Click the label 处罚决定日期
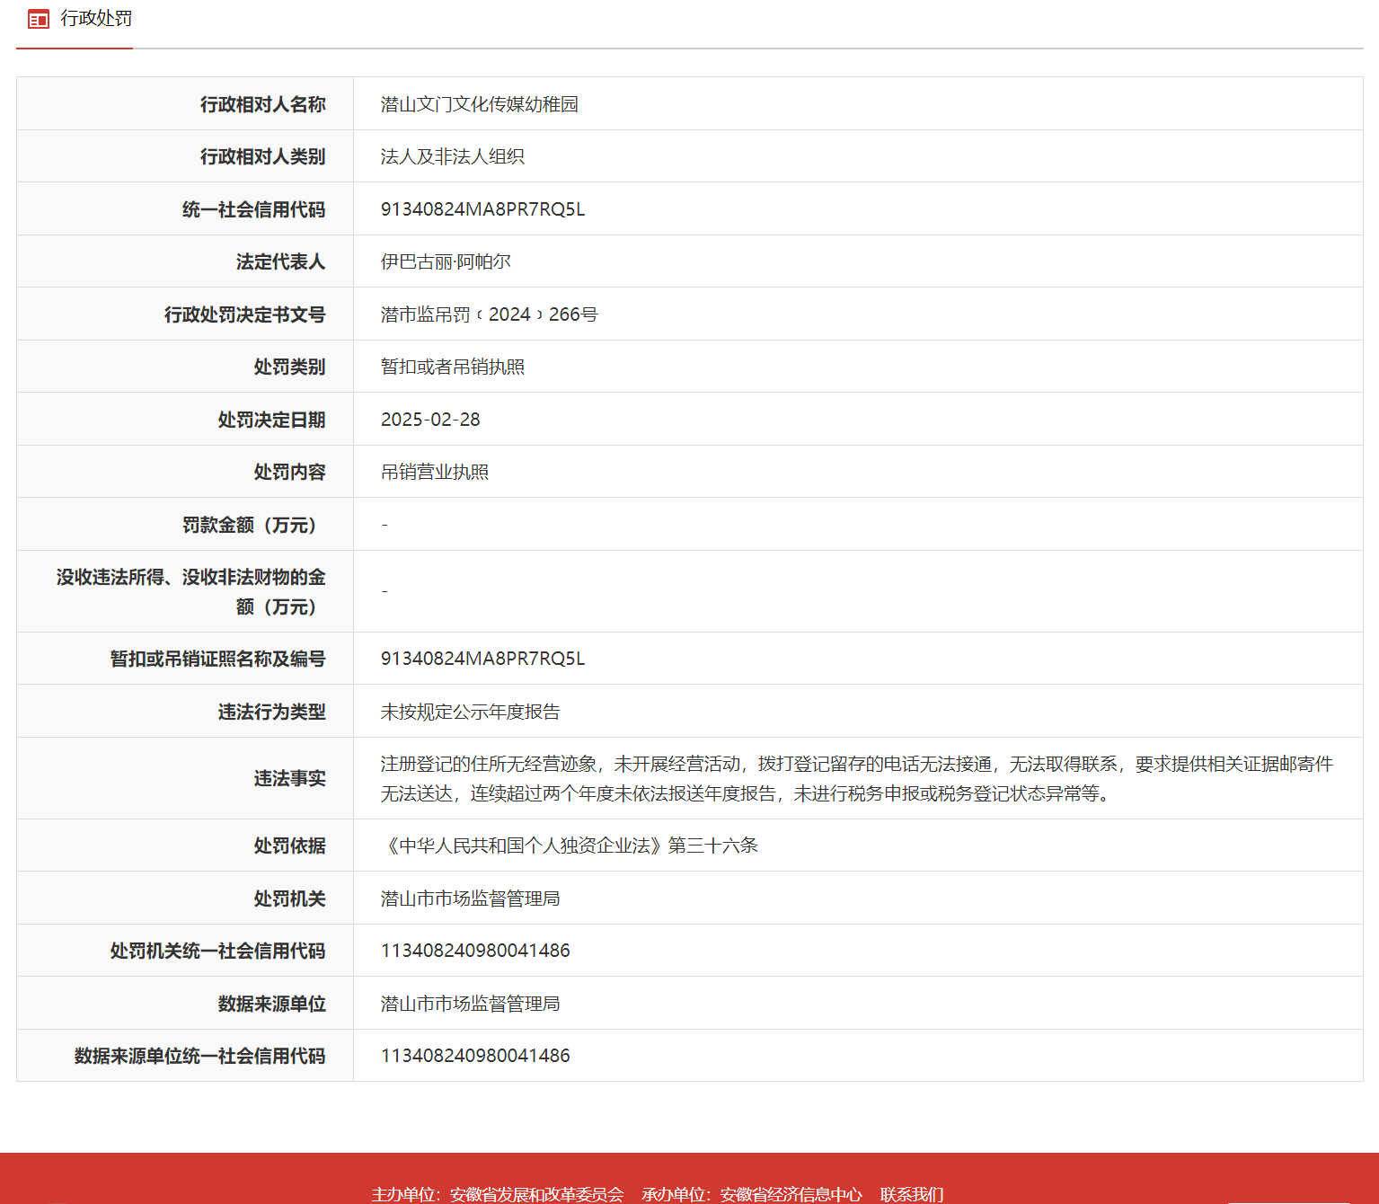The width and height of the screenshot is (1379, 1204). point(272,420)
